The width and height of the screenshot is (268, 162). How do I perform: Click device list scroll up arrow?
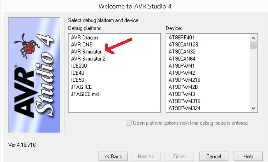253,38
